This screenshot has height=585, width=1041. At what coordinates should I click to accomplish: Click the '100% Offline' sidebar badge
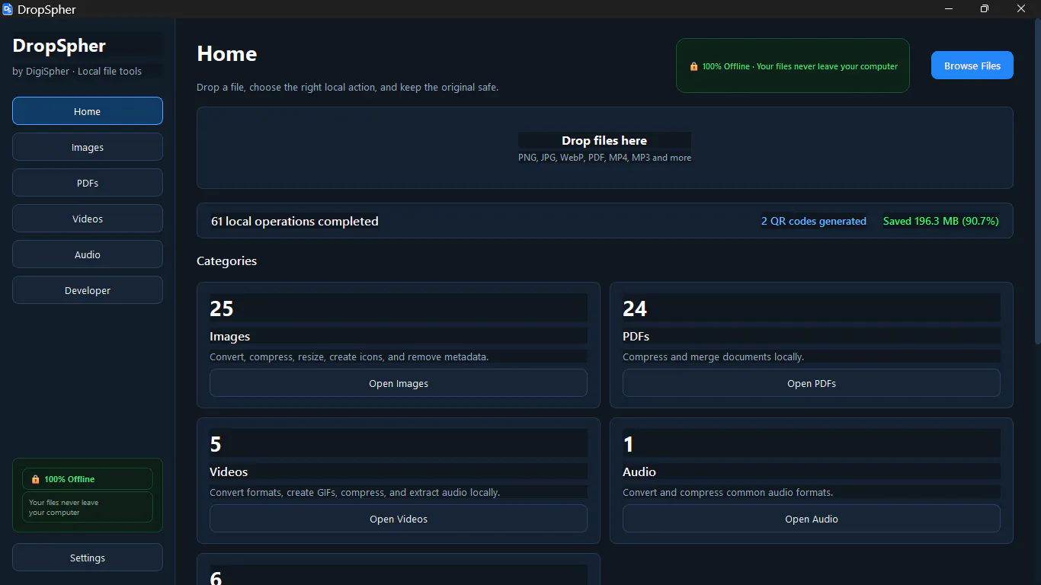click(x=88, y=479)
